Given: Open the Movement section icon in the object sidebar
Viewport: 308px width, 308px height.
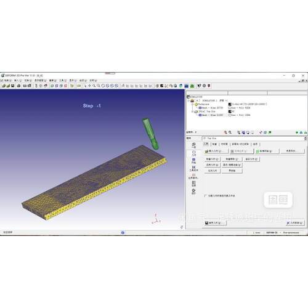Looking at the screenshot, I should pyautogui.click(x=193, y=168).
